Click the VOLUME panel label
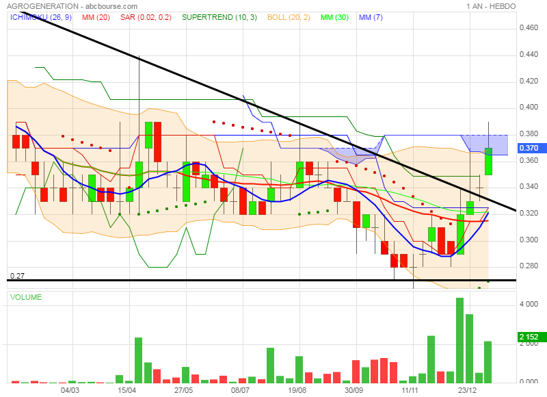 pyautogui.click(x=26, y=297)
